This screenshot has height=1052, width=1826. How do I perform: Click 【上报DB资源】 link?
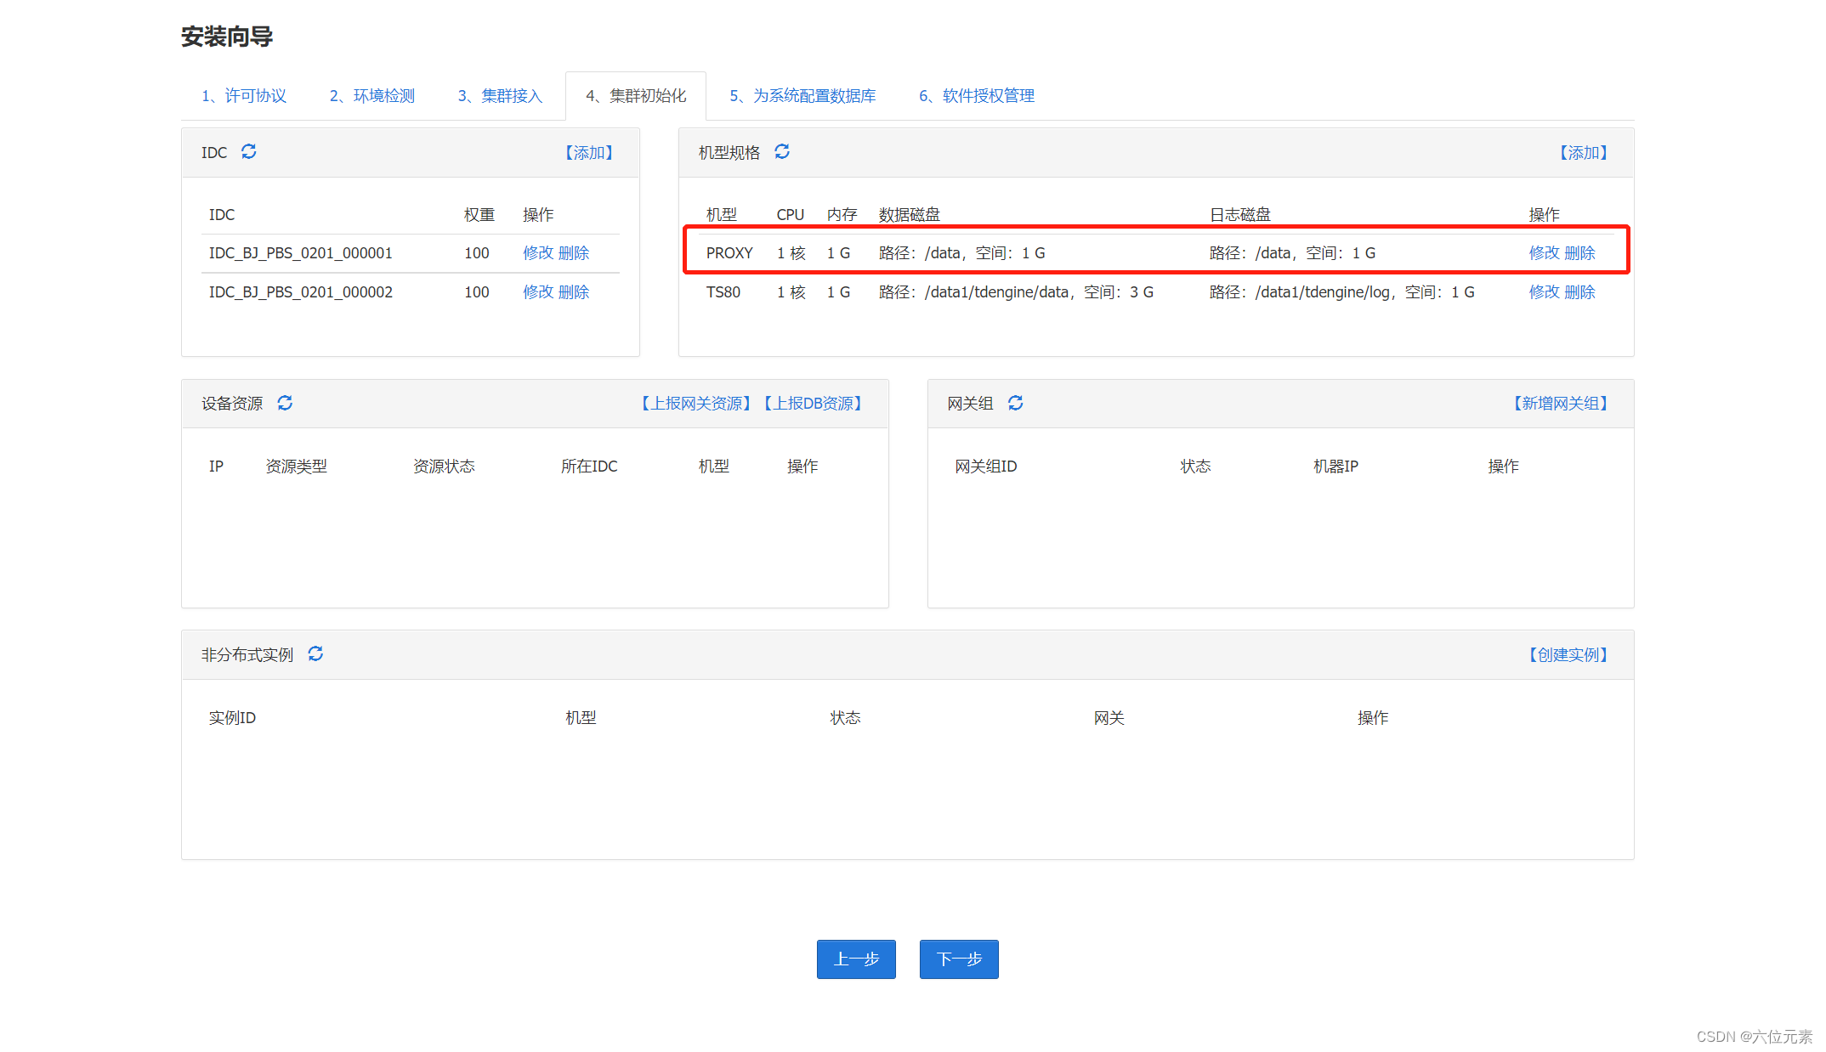pos(814,404)
